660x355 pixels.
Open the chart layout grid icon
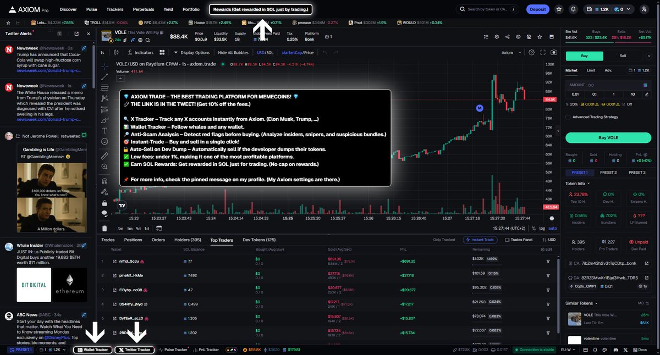pyautogui.click(x=162, y=52)
